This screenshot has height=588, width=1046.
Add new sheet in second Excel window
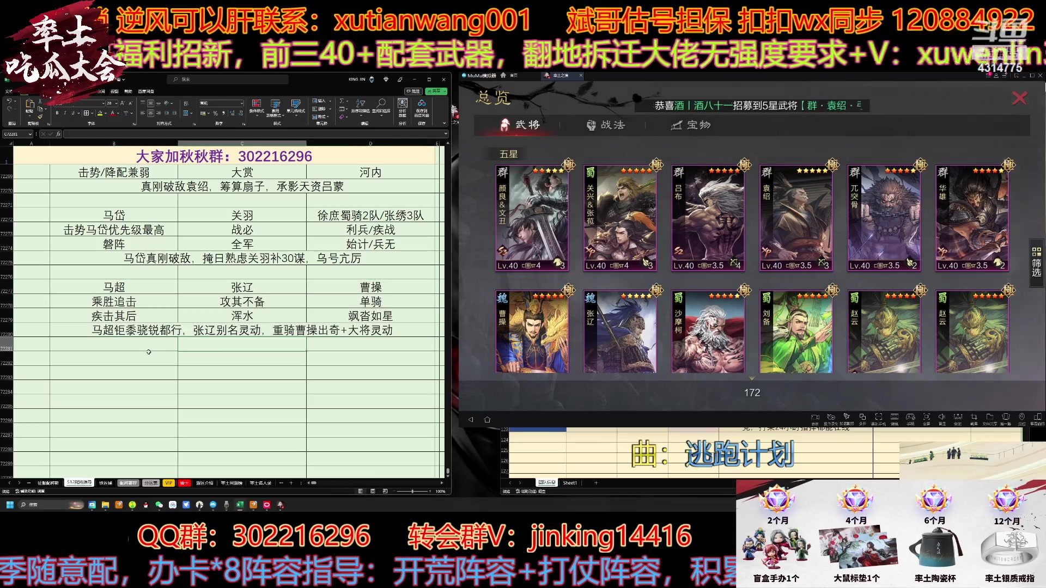click(596, 483)
